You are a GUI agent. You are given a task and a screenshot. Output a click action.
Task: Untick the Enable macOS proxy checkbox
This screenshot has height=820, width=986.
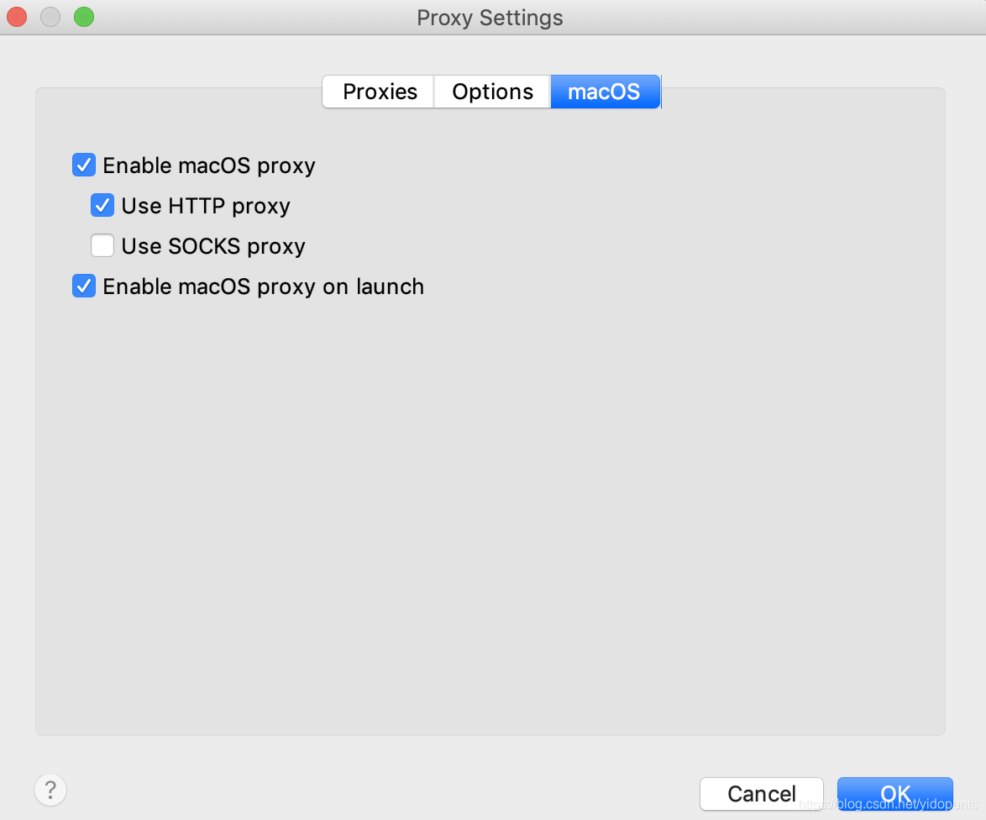click(x=84, y=165)
